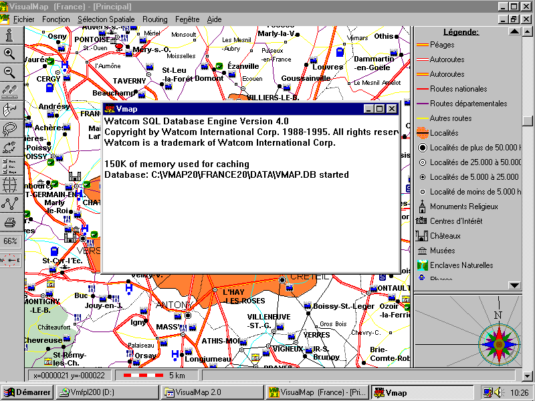The width and height of the screenshot is (535, 401).
Task: Click the Monuments Religieux church icon
Action: pyautogui.click(x=422, y=207)
